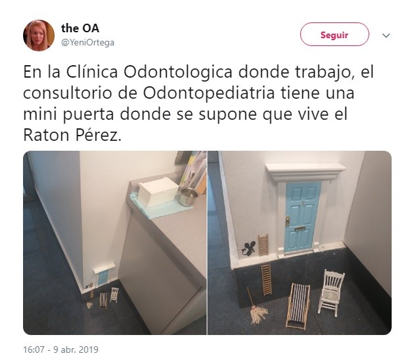Viewport: 416px width, 362px height.
Task: Click the tiny door in the left photo
Action: 103,277
